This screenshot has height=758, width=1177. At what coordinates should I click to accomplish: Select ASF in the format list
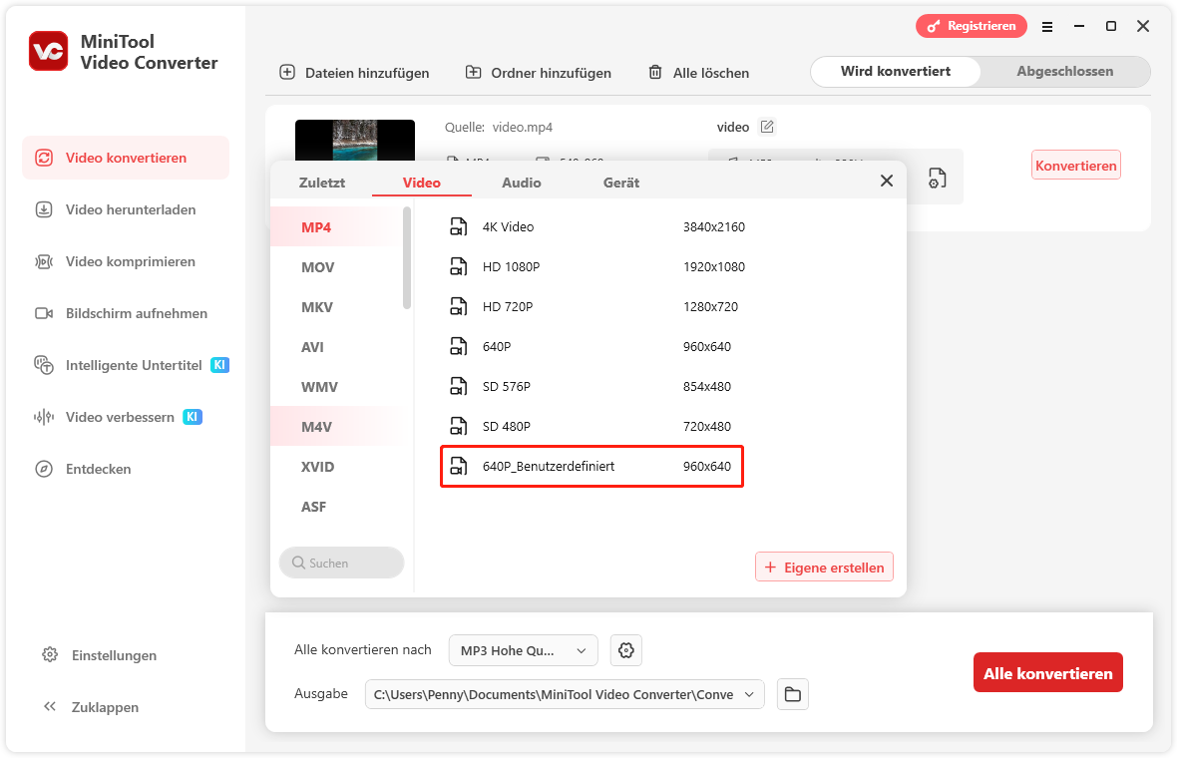(337, 507)
